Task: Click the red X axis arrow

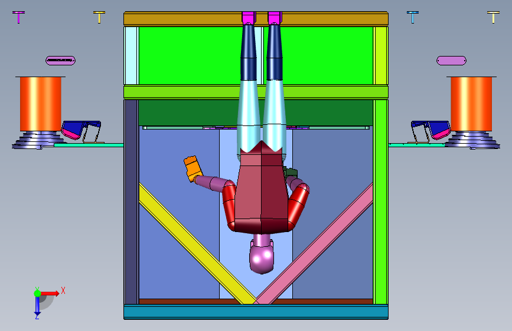Action: [x=50, y=293]
